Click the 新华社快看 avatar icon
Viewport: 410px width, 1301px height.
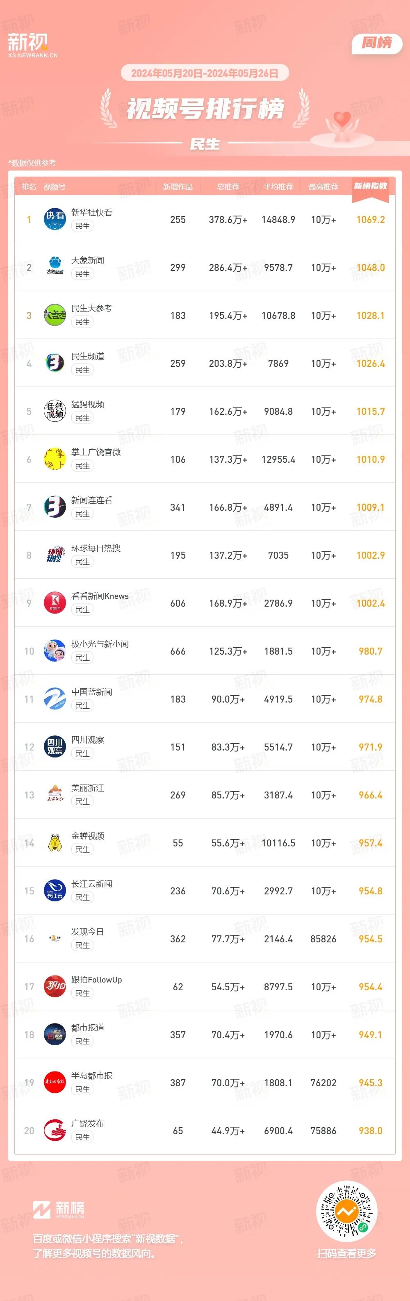[55, 219]
